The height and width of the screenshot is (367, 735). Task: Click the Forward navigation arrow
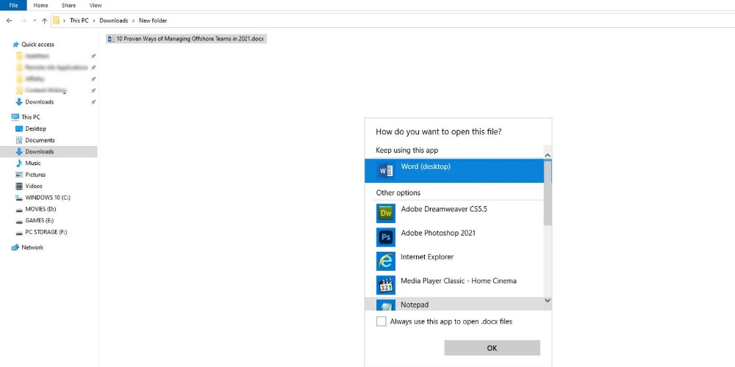[23, 21]
